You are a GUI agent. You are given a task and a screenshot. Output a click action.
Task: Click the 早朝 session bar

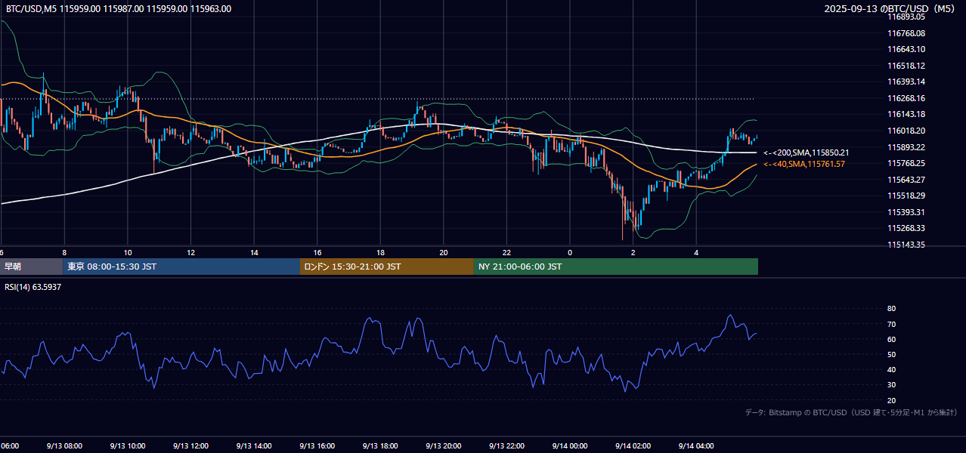(31, 267)
